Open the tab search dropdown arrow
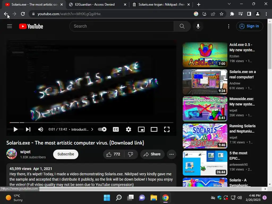This screenshot has height=204, width=272. 229,4
